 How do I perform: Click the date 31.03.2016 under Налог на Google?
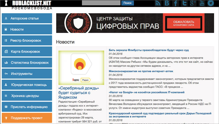click(x=116, y=96)
